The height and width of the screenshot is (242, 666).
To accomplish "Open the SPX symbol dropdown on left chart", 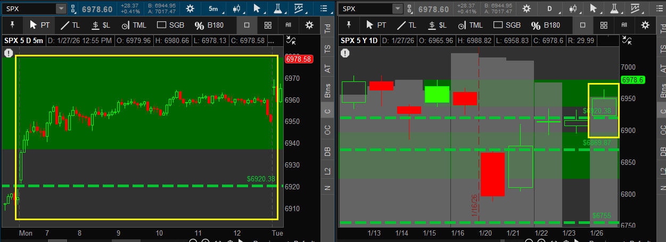I will 61,9.
